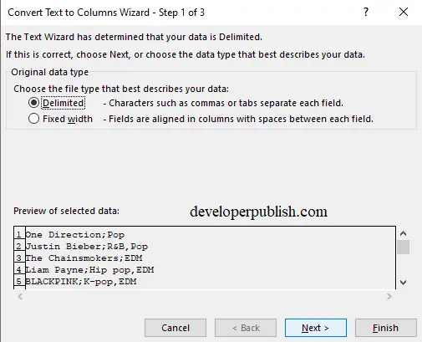This screenshot has height=342, width=422.
Task: Click the horizontal scroll left arrow
Action: point(20,296)
